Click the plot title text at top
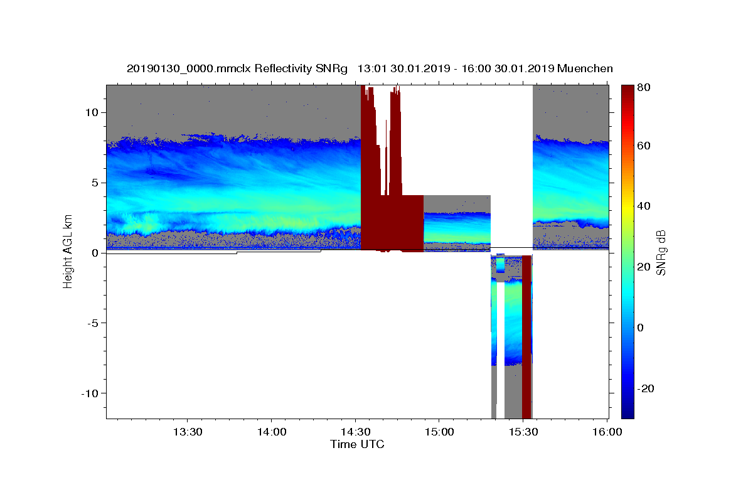Screen dimensions: 753x502 [x=370, y=68]
